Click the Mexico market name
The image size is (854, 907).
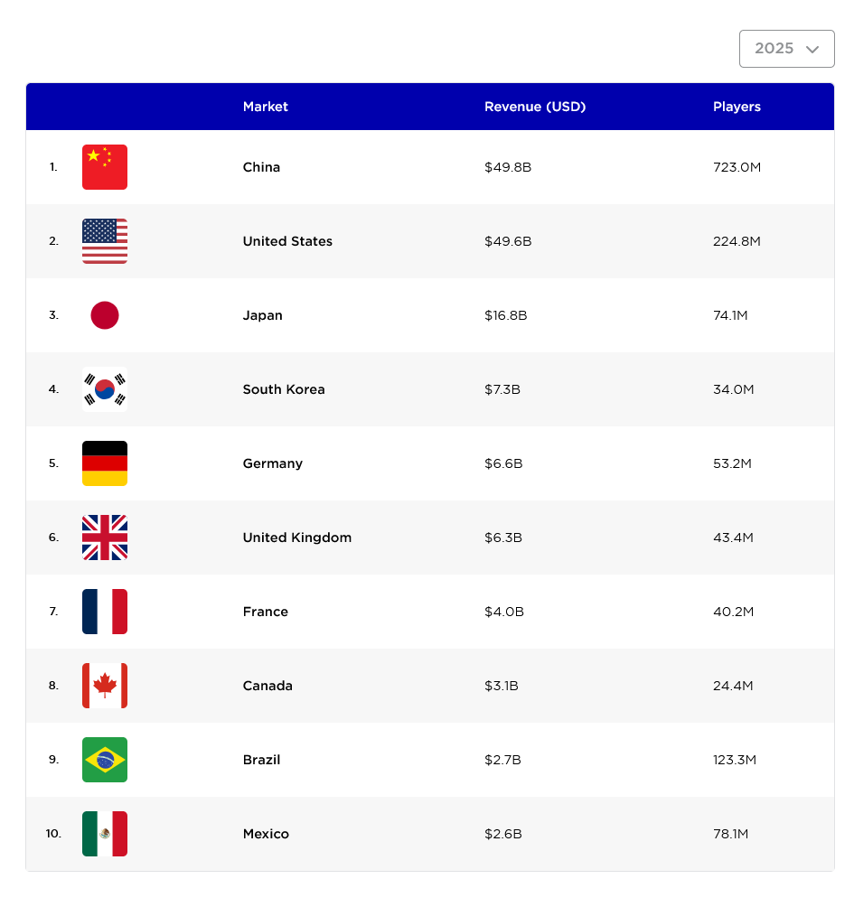[266, 834]
